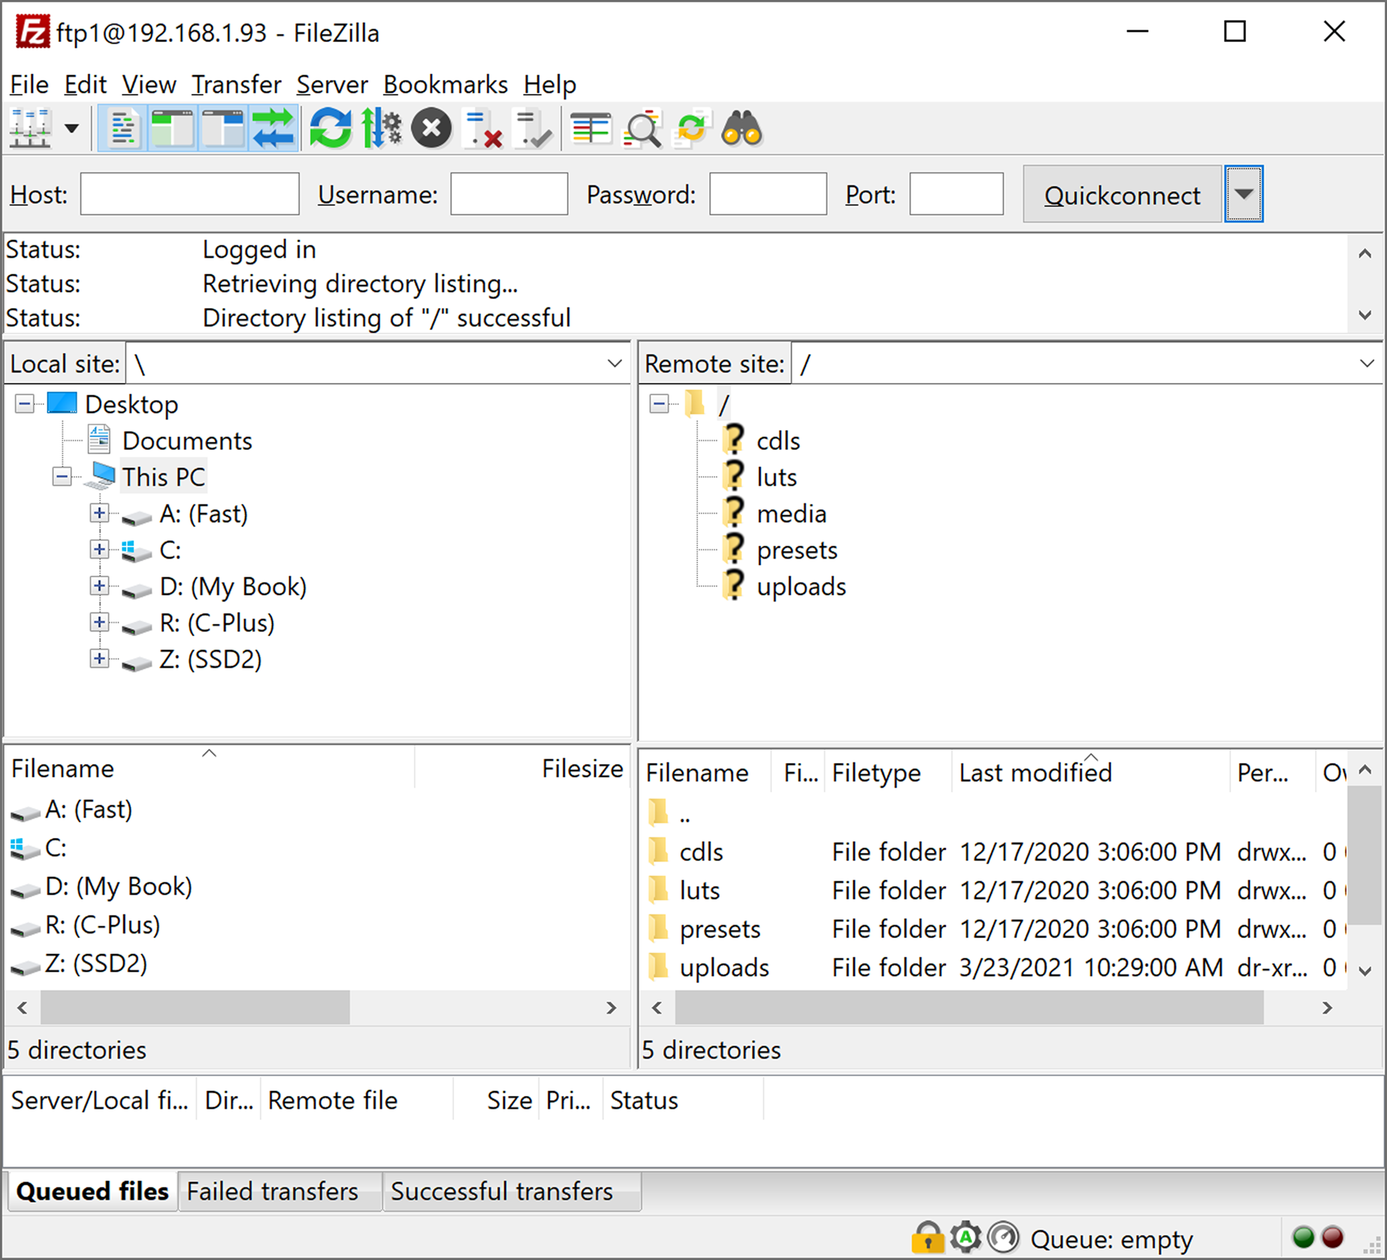Screen dimensions: 1387x1260
Task: Cancel current operation with X icon
Action: point(431,129)
